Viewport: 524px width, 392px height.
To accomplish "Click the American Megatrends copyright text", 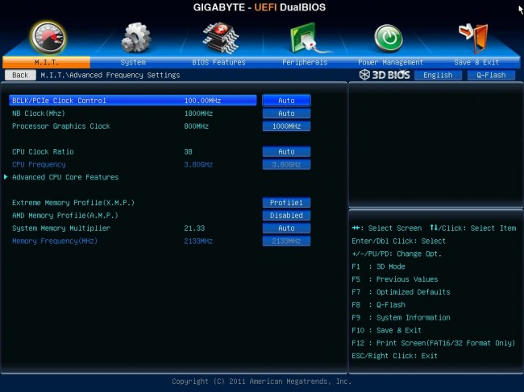I will tap(262, 382).
